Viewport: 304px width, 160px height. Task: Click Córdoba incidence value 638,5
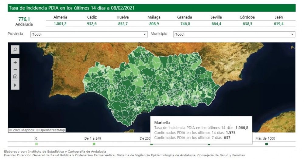click(x=247, y=24)
